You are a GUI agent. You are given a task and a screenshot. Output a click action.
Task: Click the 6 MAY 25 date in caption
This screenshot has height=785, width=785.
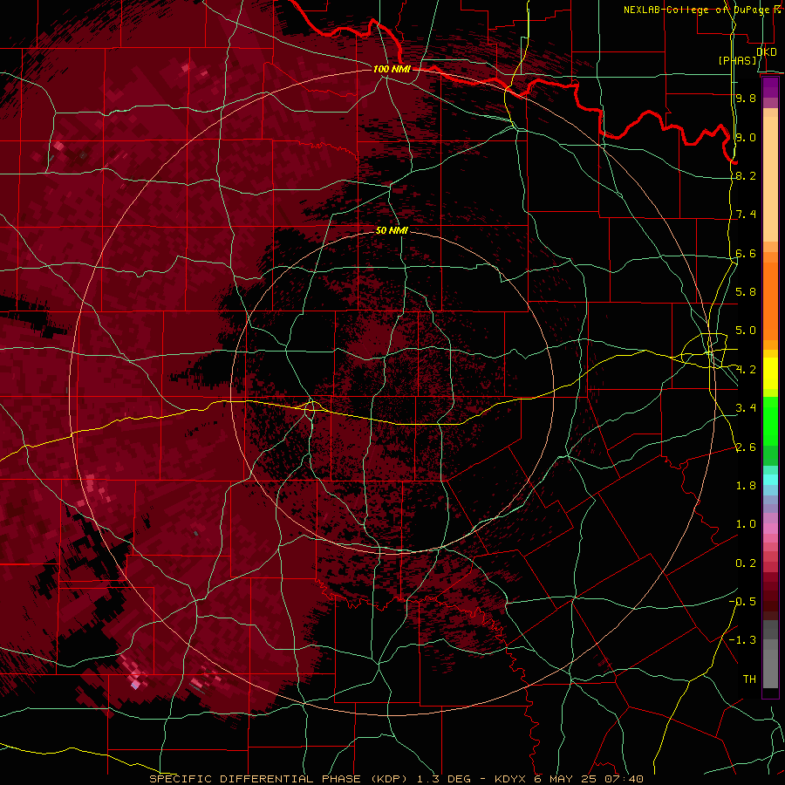(x=565, y=779)
